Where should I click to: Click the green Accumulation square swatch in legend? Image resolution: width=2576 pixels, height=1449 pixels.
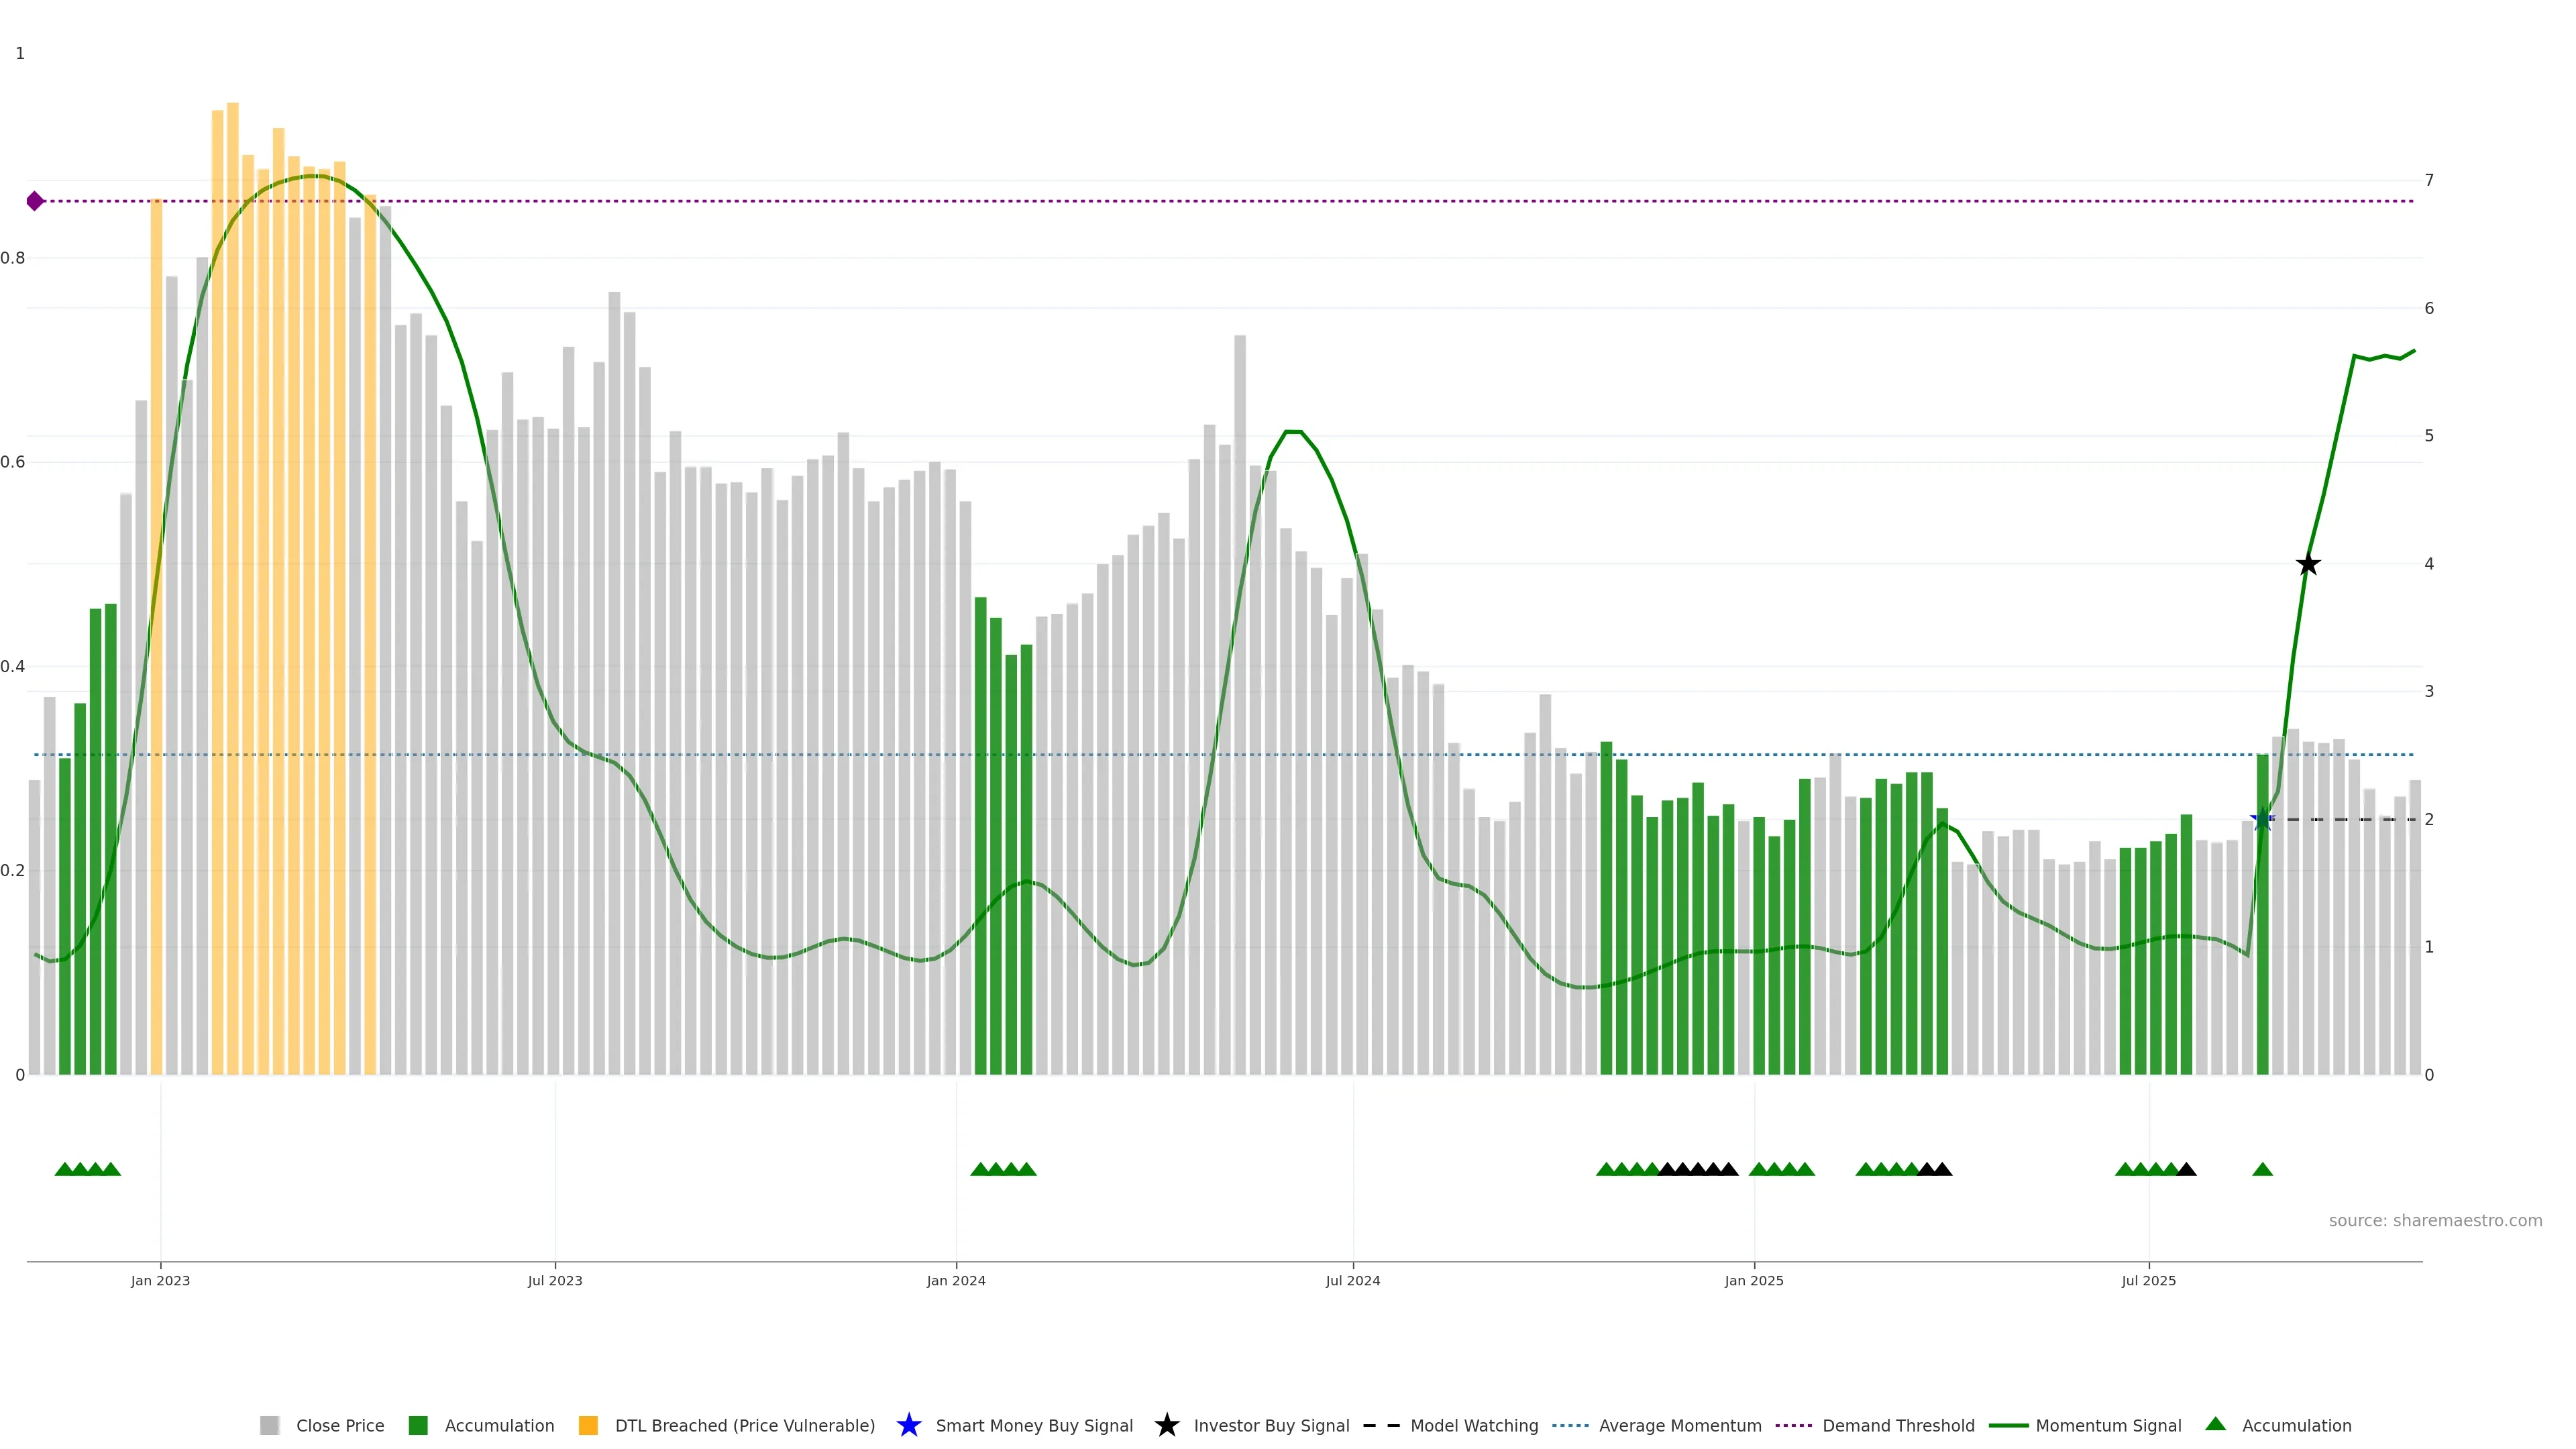(x=418, y=1425)
